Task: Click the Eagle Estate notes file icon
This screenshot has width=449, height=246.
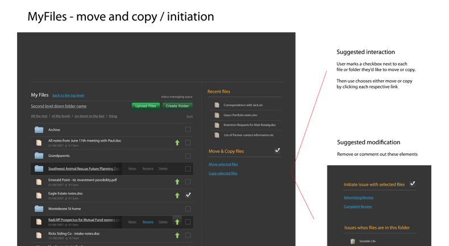Action: coord(39,195)
